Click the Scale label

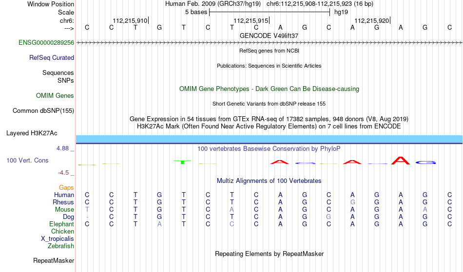(66, 12)
